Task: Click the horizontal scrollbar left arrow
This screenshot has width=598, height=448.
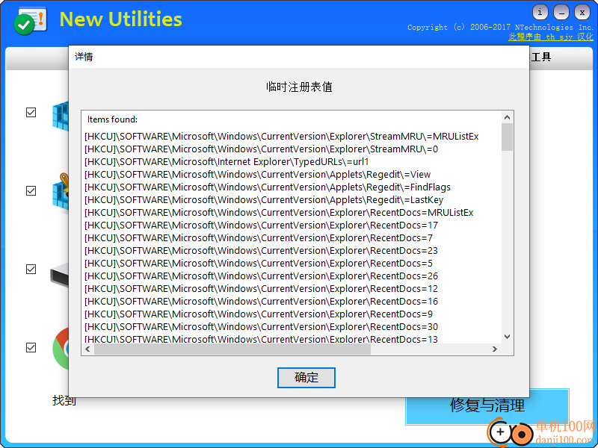Action: (x=87, y=349)
